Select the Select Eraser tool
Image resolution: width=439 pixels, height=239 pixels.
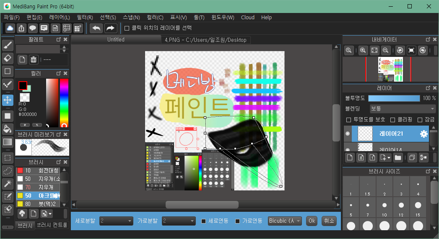[8, 209]
